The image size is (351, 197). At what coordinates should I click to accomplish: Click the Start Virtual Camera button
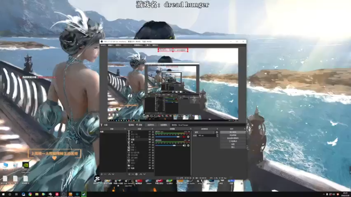pos(233,138)
